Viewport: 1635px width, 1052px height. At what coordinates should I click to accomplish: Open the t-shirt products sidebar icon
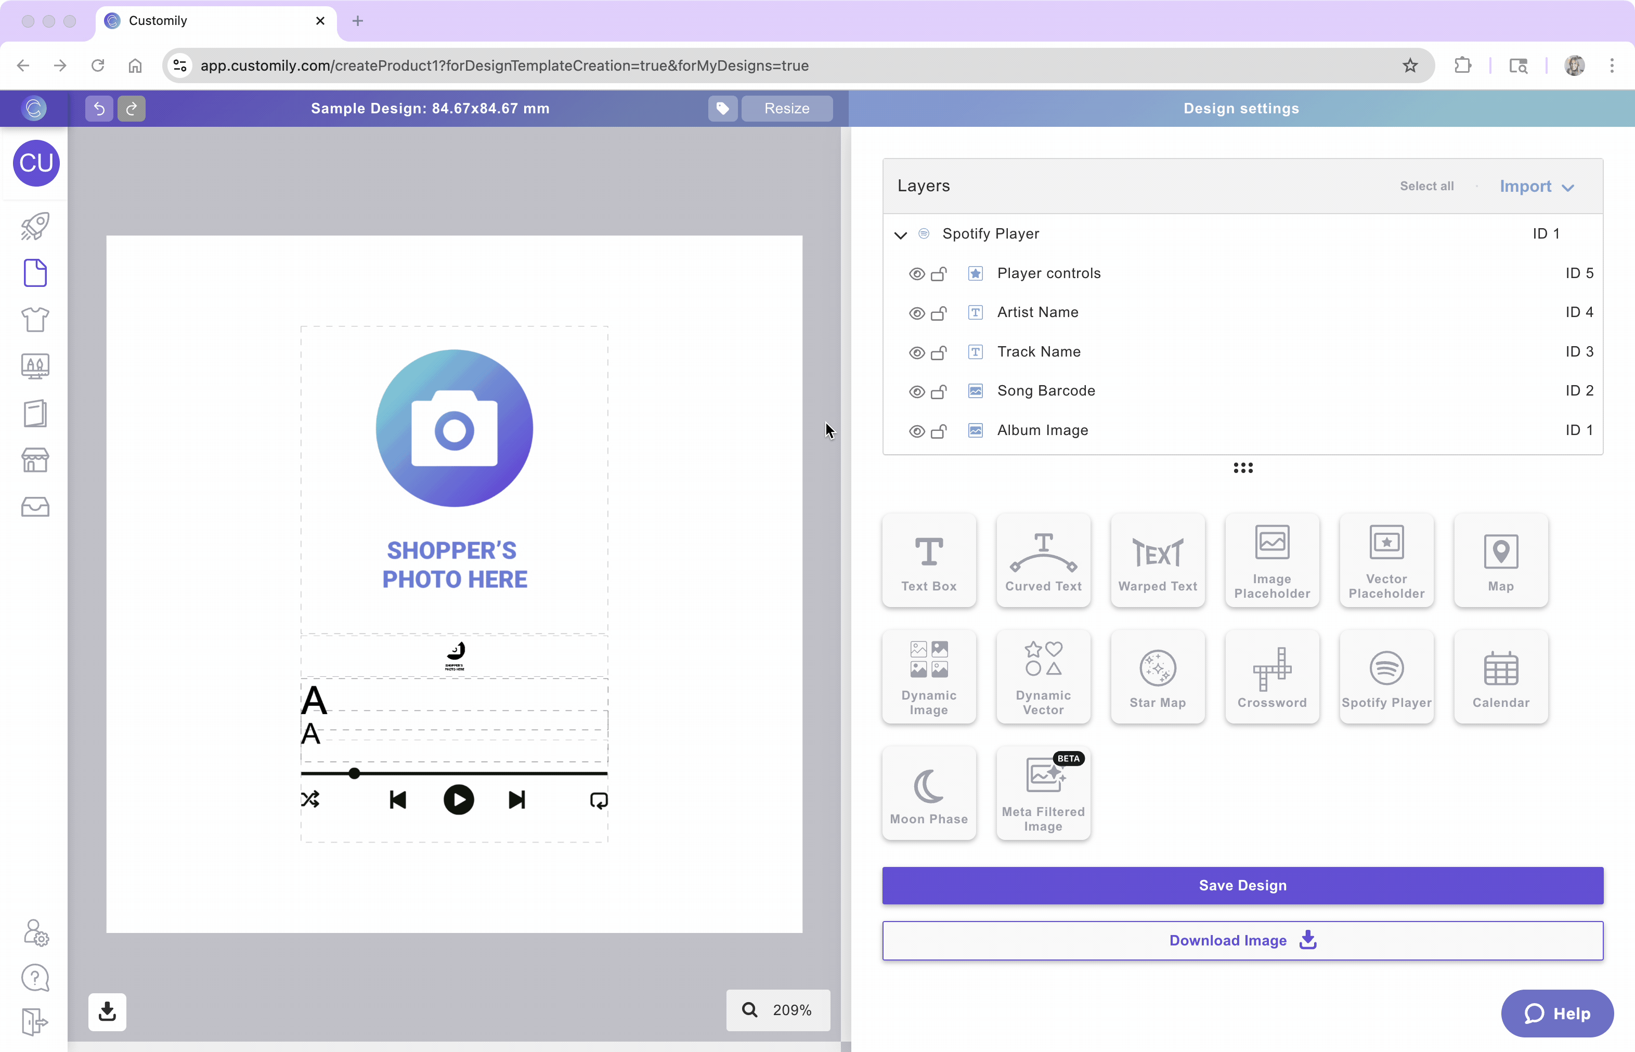(x=35, y=319)
